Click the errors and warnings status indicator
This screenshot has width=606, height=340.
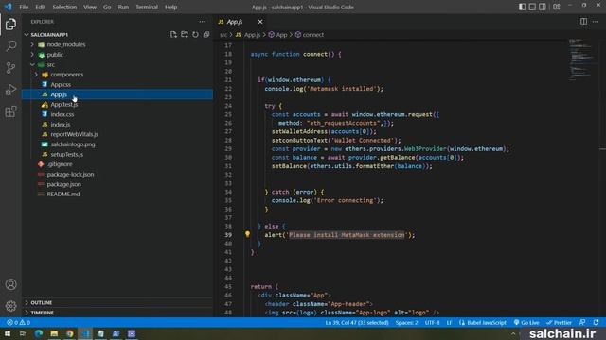(x=18, y=323)
